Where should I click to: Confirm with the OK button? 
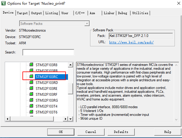pyautogui.click(x=61, y=132)
